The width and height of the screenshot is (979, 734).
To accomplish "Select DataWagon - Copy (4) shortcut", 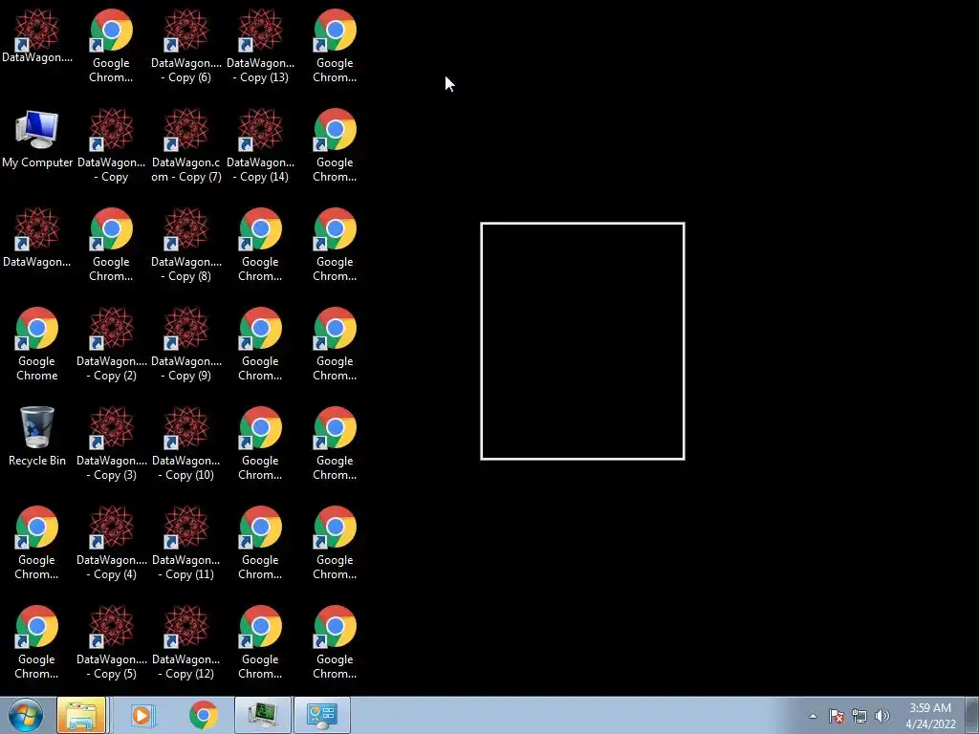I will tap(111, 543).
